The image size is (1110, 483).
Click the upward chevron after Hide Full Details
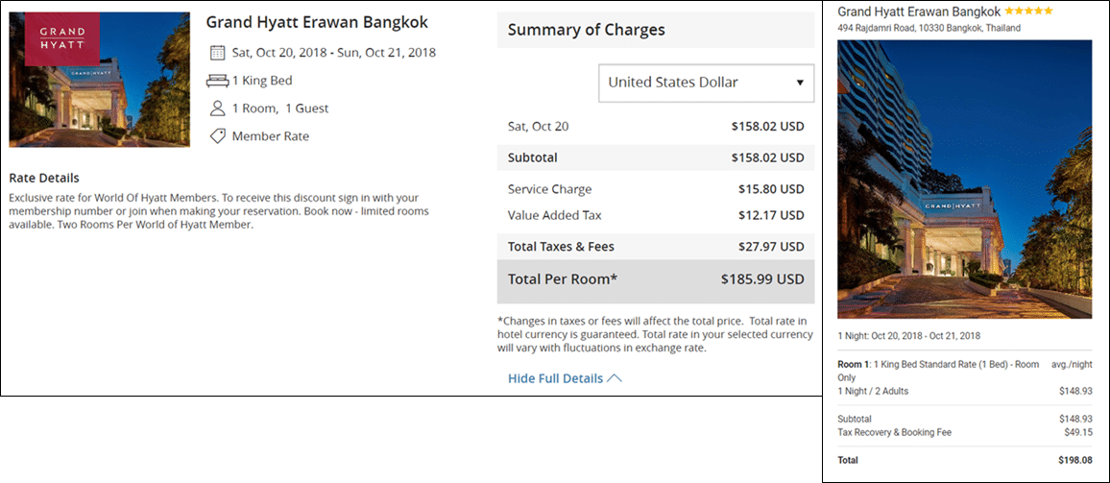pyautogui.click(x=615, y=378)
